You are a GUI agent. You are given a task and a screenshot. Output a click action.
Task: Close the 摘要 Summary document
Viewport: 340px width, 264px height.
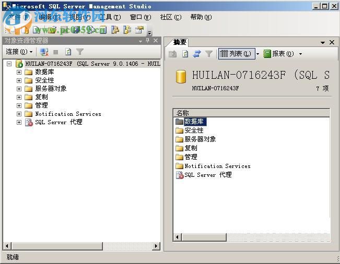tap(332, 42)
